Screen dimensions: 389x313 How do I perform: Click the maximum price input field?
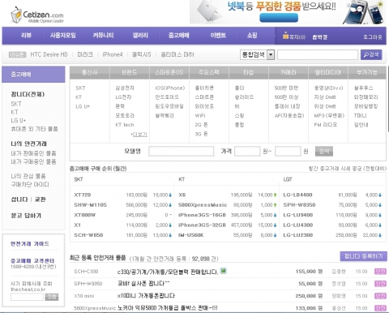tap(288, 152)
